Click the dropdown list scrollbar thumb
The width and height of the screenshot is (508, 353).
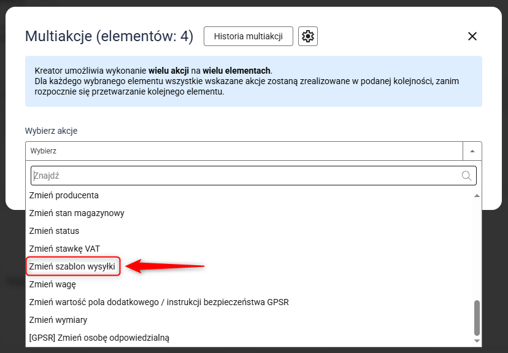(x=477, y=317)
